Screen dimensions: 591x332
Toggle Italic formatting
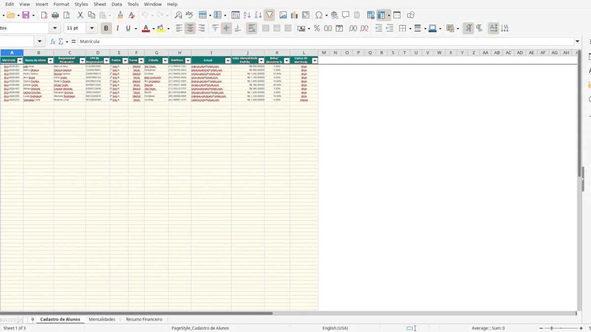point(117,29)
